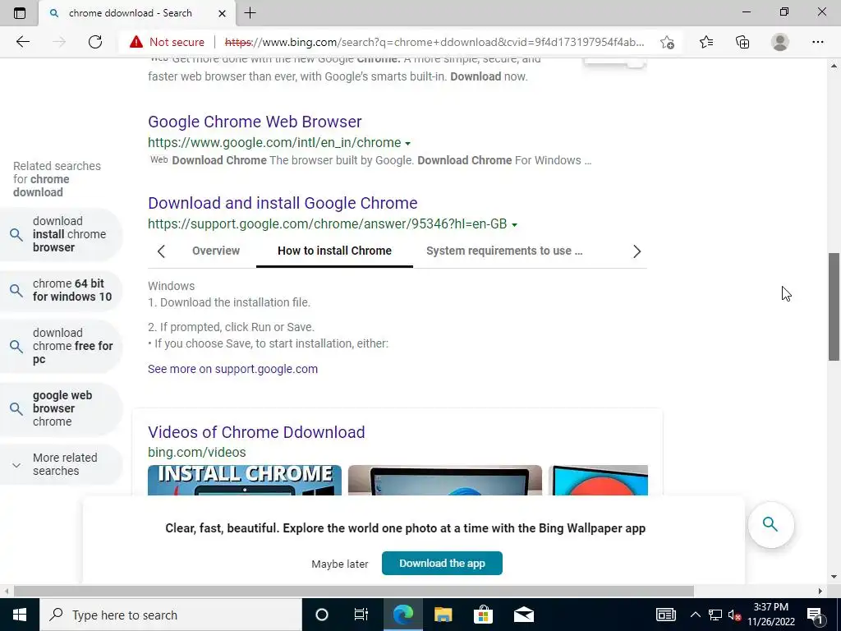The image size is (841, 631).
Task: Open Settings and more ellipsis menu
Action: pos(817,42)
